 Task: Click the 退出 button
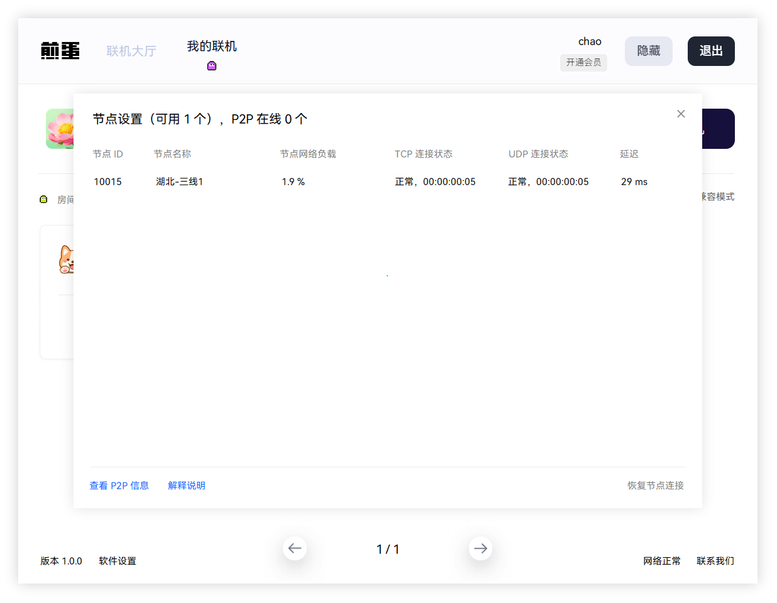point(711,51)
